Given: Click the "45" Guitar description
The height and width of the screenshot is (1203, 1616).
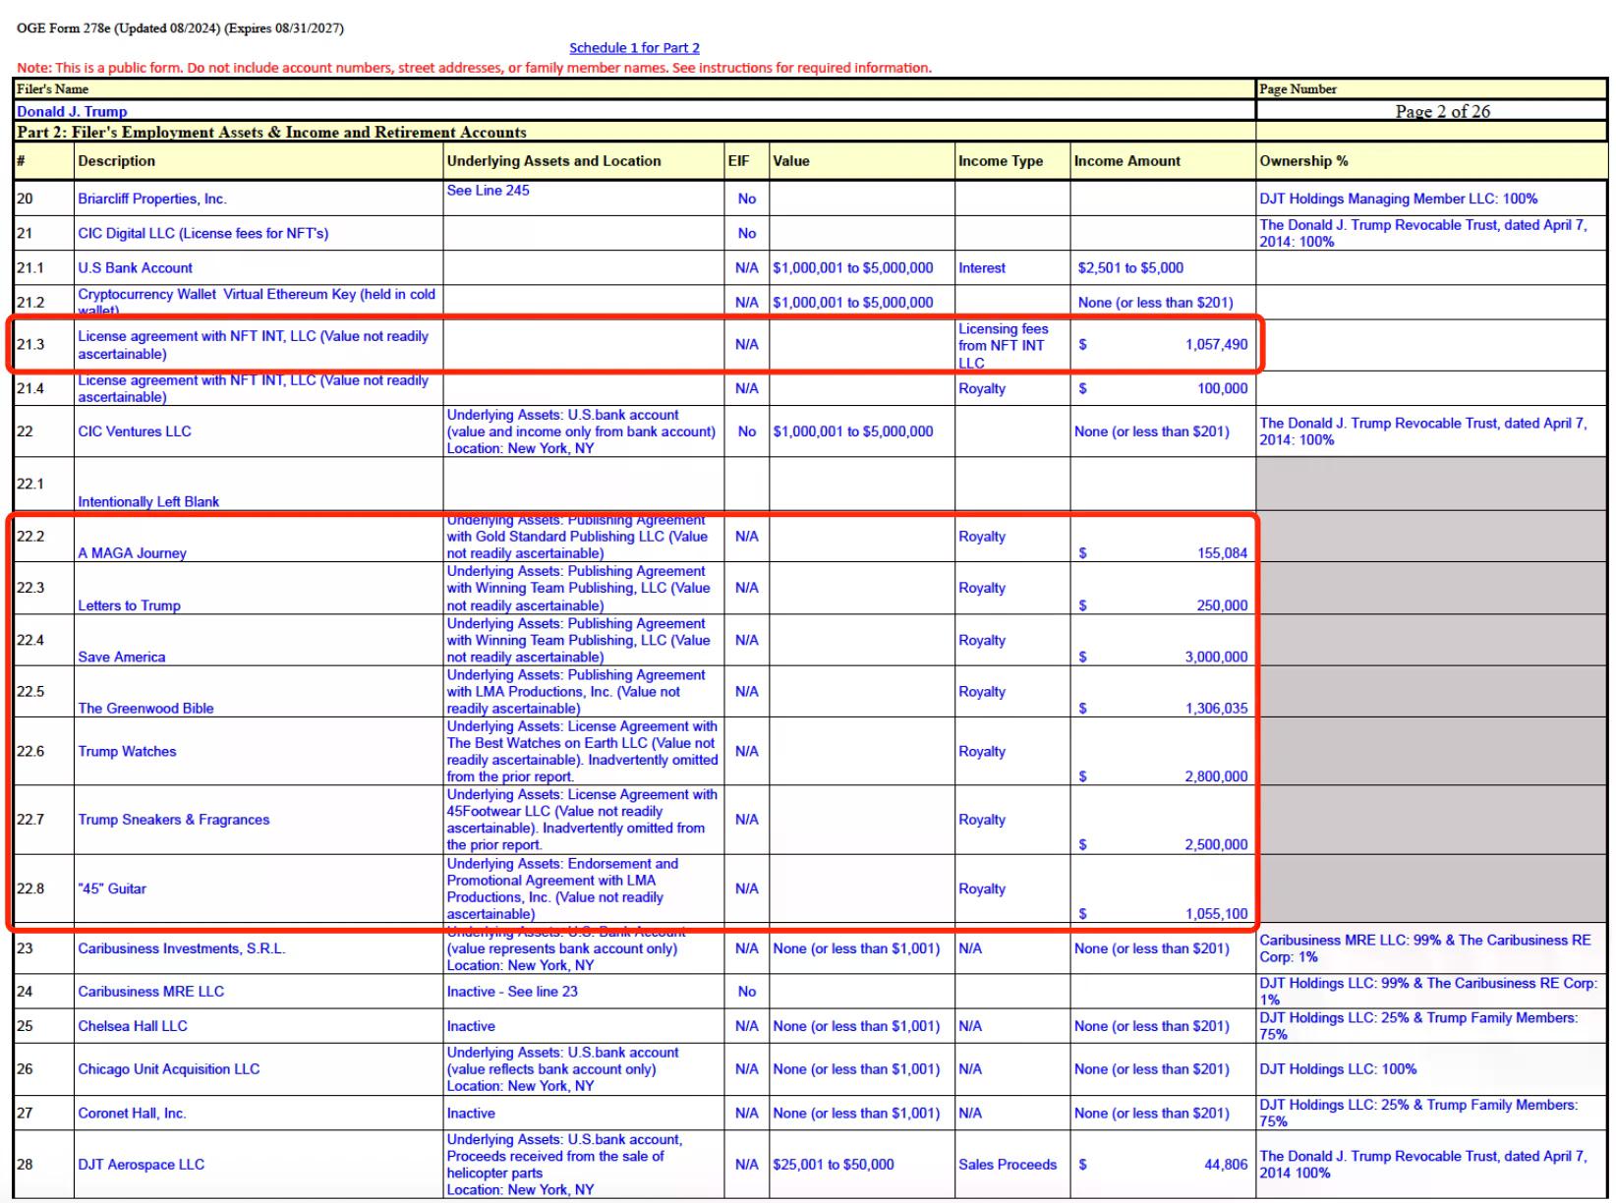Looking at the screenshot, I should (x=112, y=888).
